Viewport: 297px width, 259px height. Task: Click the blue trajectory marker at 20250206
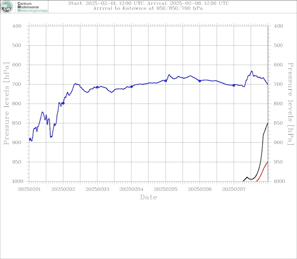[200, 81]
